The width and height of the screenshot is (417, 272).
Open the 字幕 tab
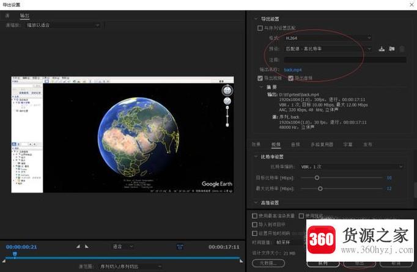[x=347, y=145]
